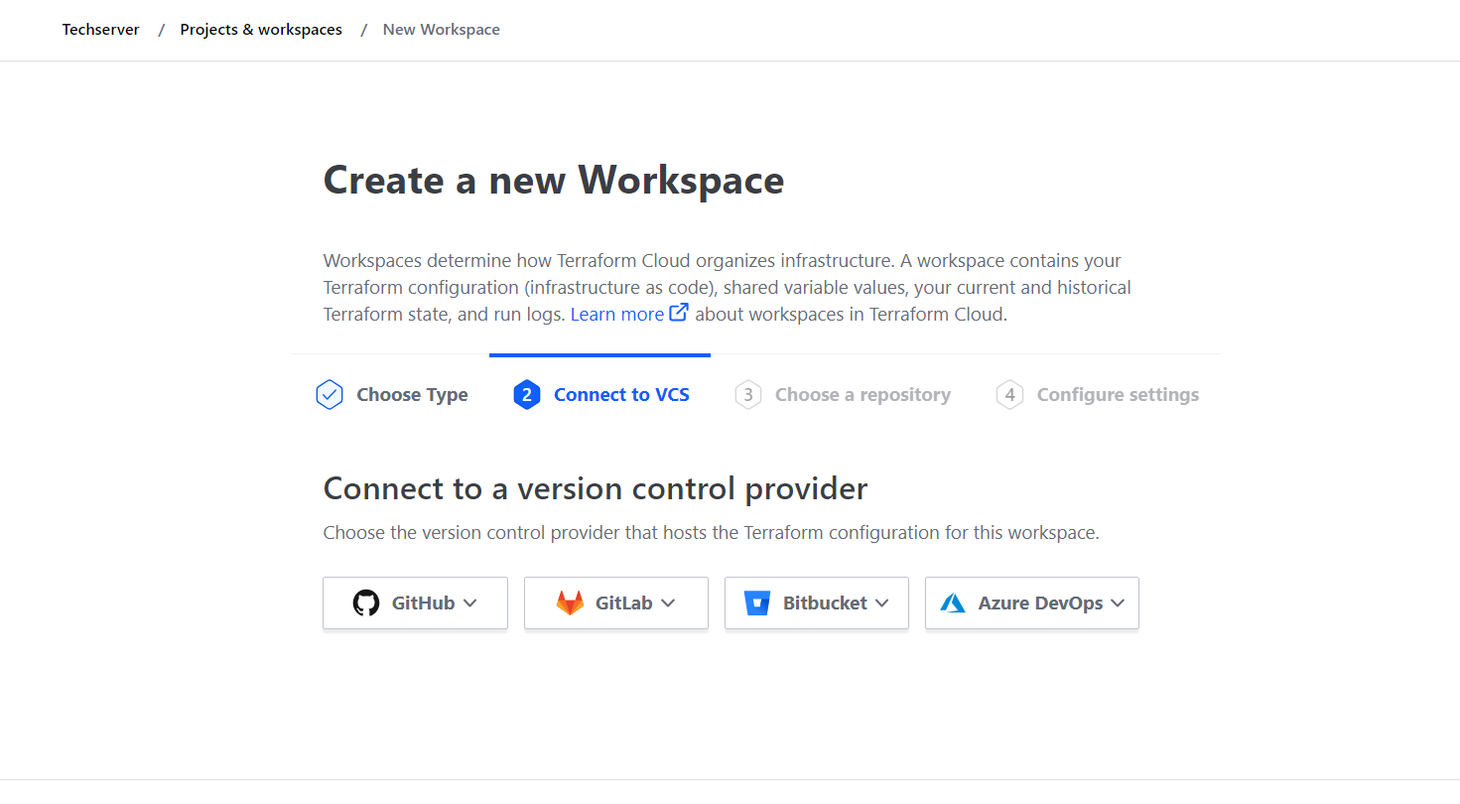1460x804 pixels.
Task: Click the GitLab fox logo icon
Action: pyautogui.click(x=570, y=603)
